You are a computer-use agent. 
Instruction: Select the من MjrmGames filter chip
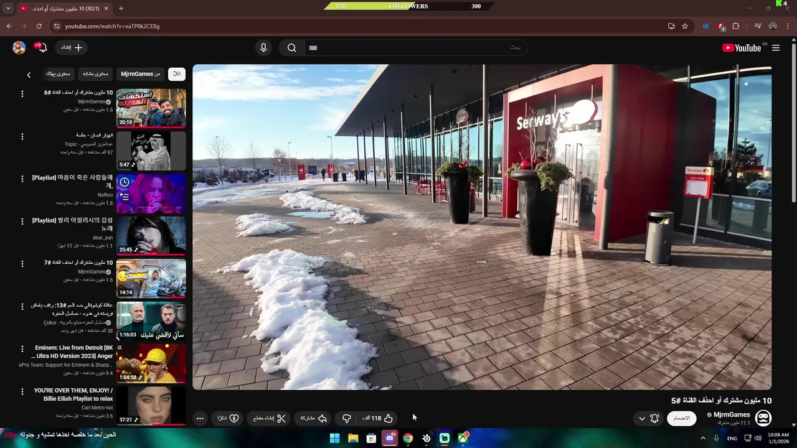[x=140, y=74]
